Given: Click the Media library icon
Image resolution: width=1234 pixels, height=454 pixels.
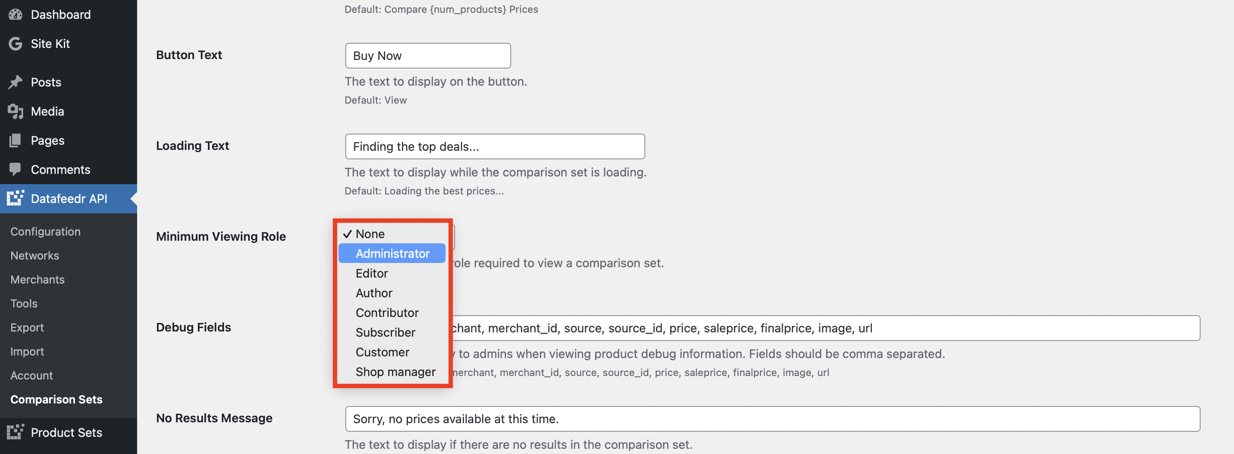Looking at the screenshot, I should click(15, 112).
